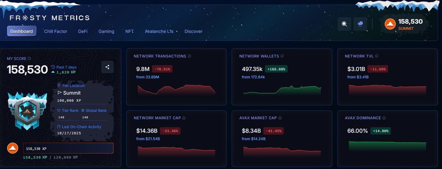
Task: Toggle the snow weather effect icon
Action: [360, 24]
